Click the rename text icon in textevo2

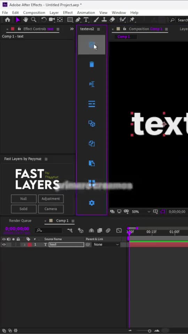coord(92,84)
